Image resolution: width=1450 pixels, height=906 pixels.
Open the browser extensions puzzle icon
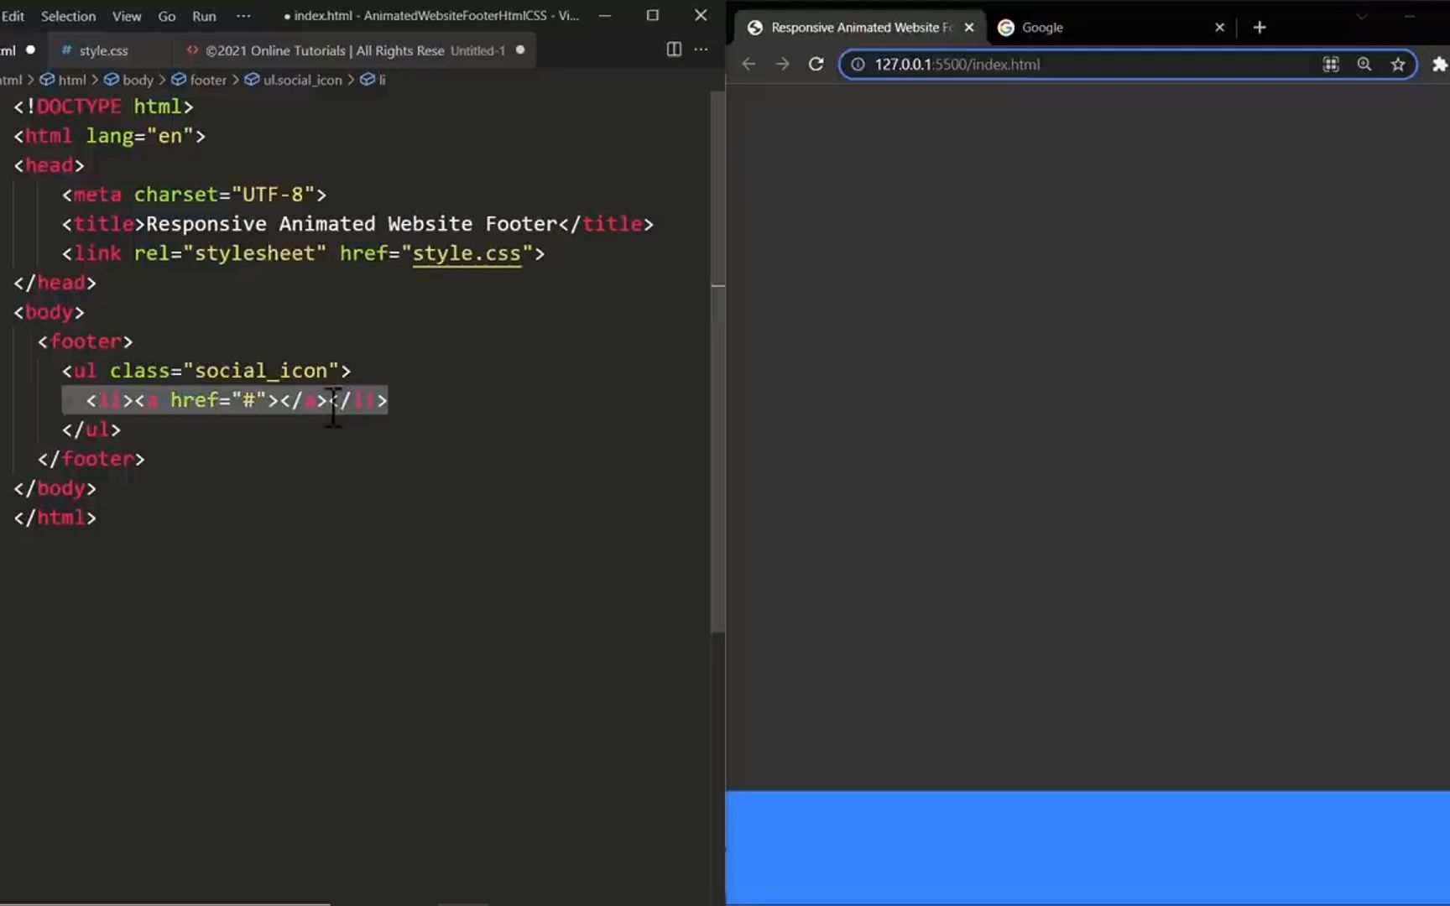pyautogui.click(x=1440, y=64)
